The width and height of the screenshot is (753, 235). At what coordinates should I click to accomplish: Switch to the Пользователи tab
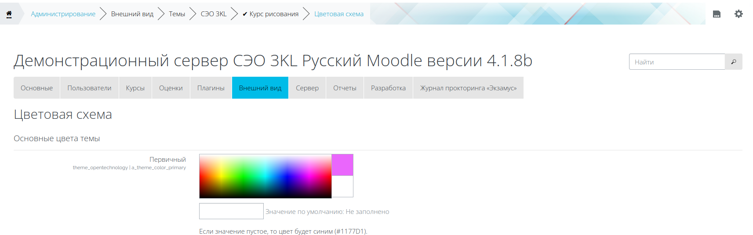point(89,88)
